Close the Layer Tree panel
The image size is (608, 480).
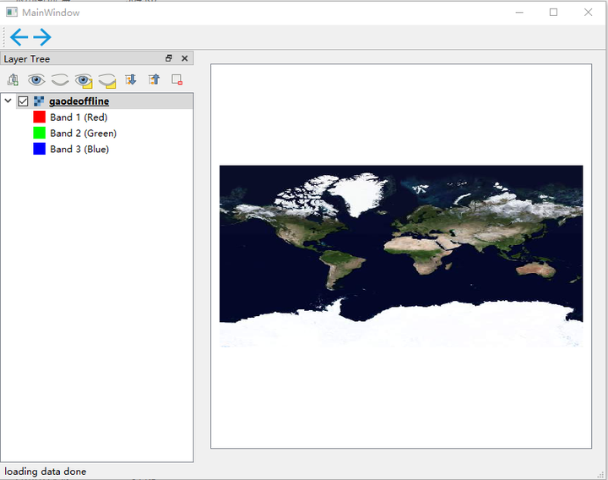[185, 59]
